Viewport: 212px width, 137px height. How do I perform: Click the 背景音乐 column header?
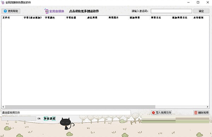[x=160, y=18]
